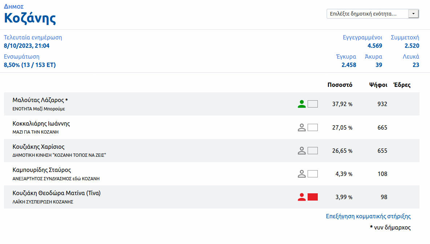Click gray person icon for Κουζιάκης Χαρίσιος

point(301,151)
